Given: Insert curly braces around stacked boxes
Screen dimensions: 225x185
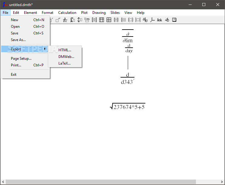Looking at the screenshot, I should [116, 20].
